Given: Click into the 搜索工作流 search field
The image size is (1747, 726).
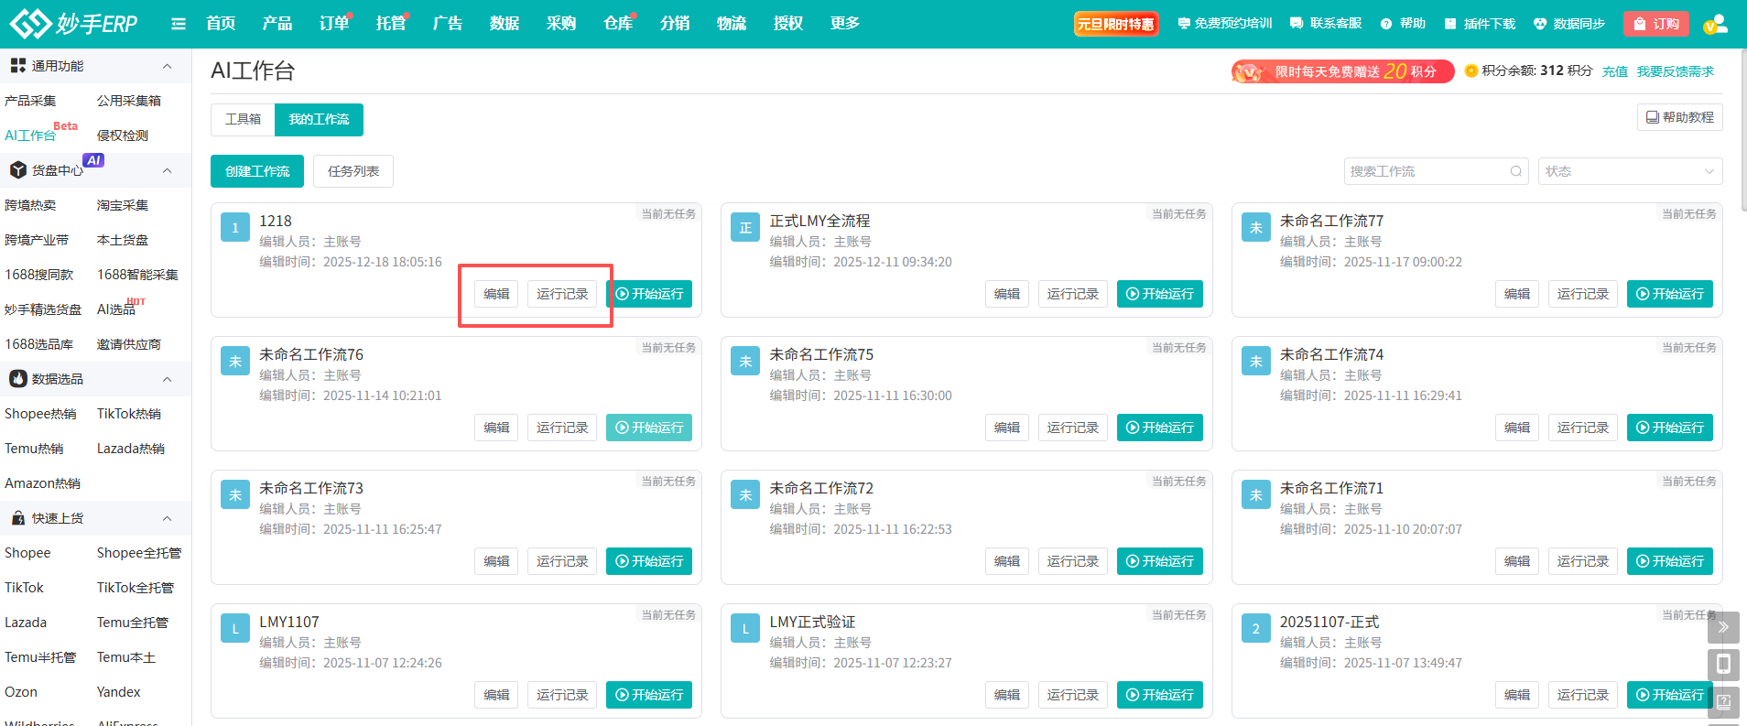Looking at the screenshot, I should tap(1436, 171).
